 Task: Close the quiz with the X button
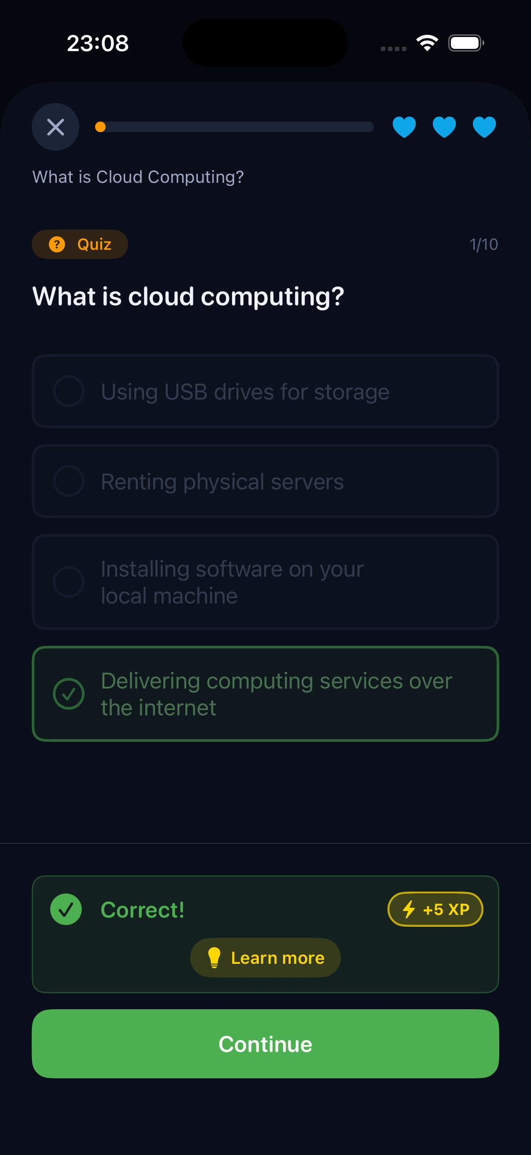tap(55, 127)
